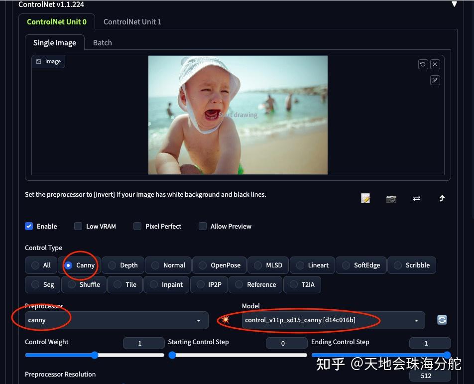The image size is (474, 384).
Task: Open new canvas notepad icon
Action: (365, 198)
